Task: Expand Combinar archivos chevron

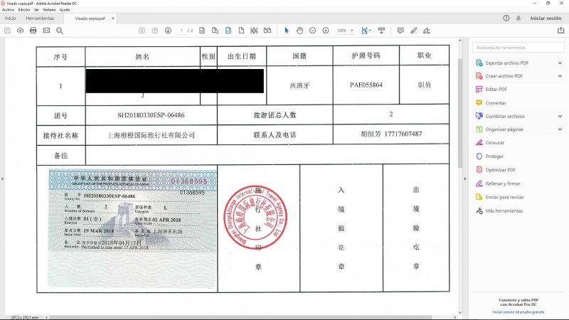Action: (x=560, y=116)
